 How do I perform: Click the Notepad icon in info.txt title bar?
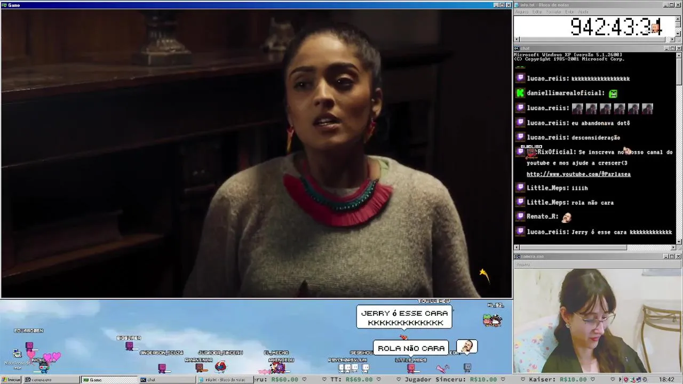(517, 5)
